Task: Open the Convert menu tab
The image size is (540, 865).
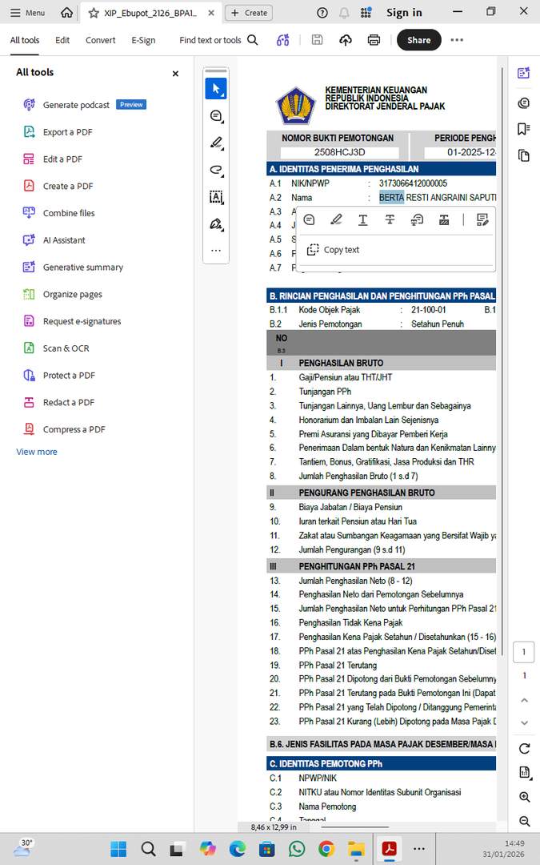Action: 101,40
